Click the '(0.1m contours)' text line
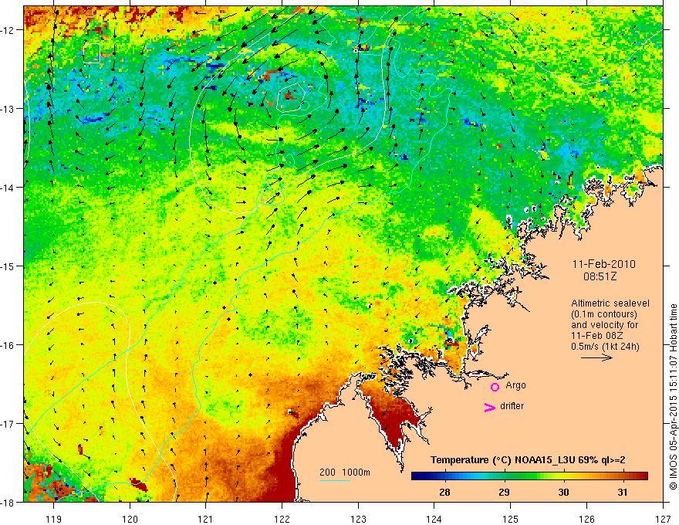 pyautogui.click(x=603, y=314)
